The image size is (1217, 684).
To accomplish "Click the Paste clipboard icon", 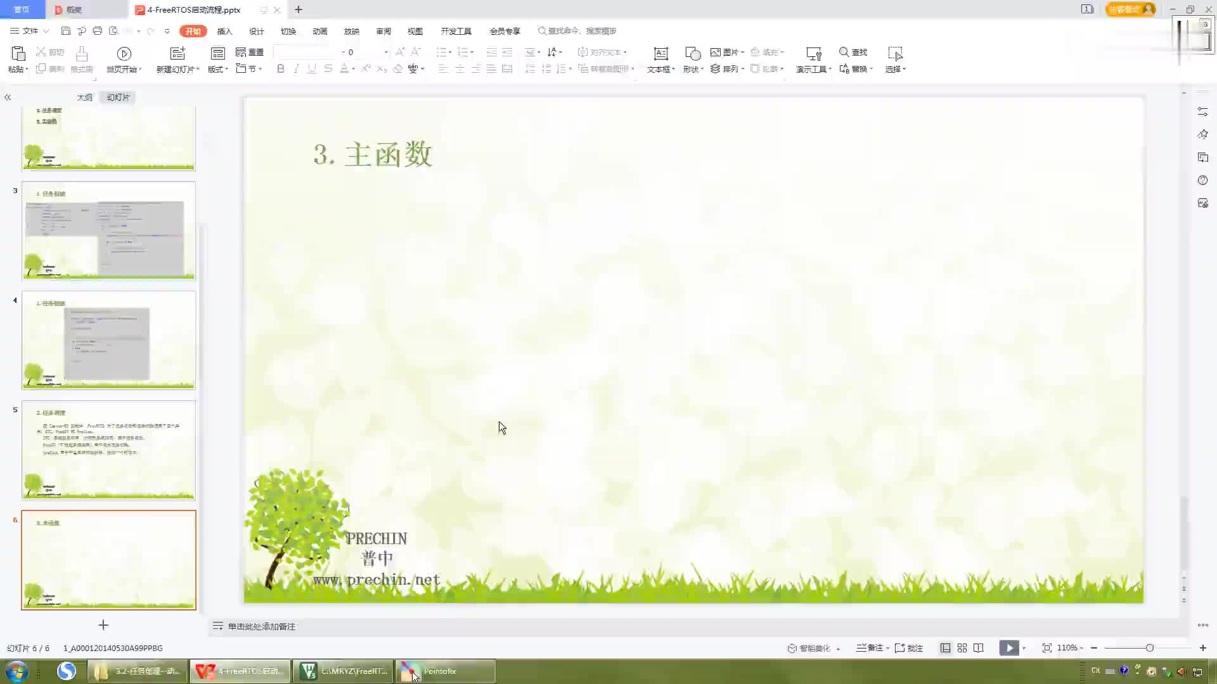I will point(18,53).
